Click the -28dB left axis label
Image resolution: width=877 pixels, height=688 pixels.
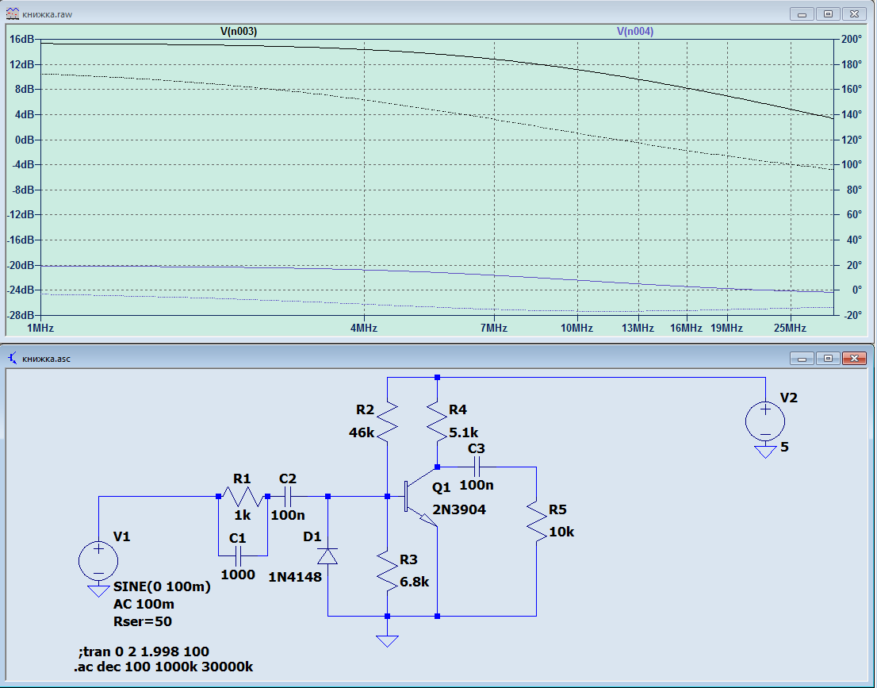click(20, 315)
